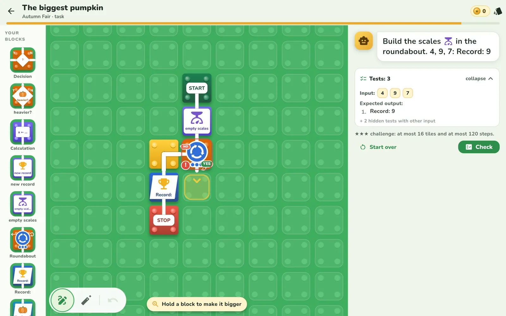Select the yellow corner path tile
506x316 pixels.
pos(164,154)
